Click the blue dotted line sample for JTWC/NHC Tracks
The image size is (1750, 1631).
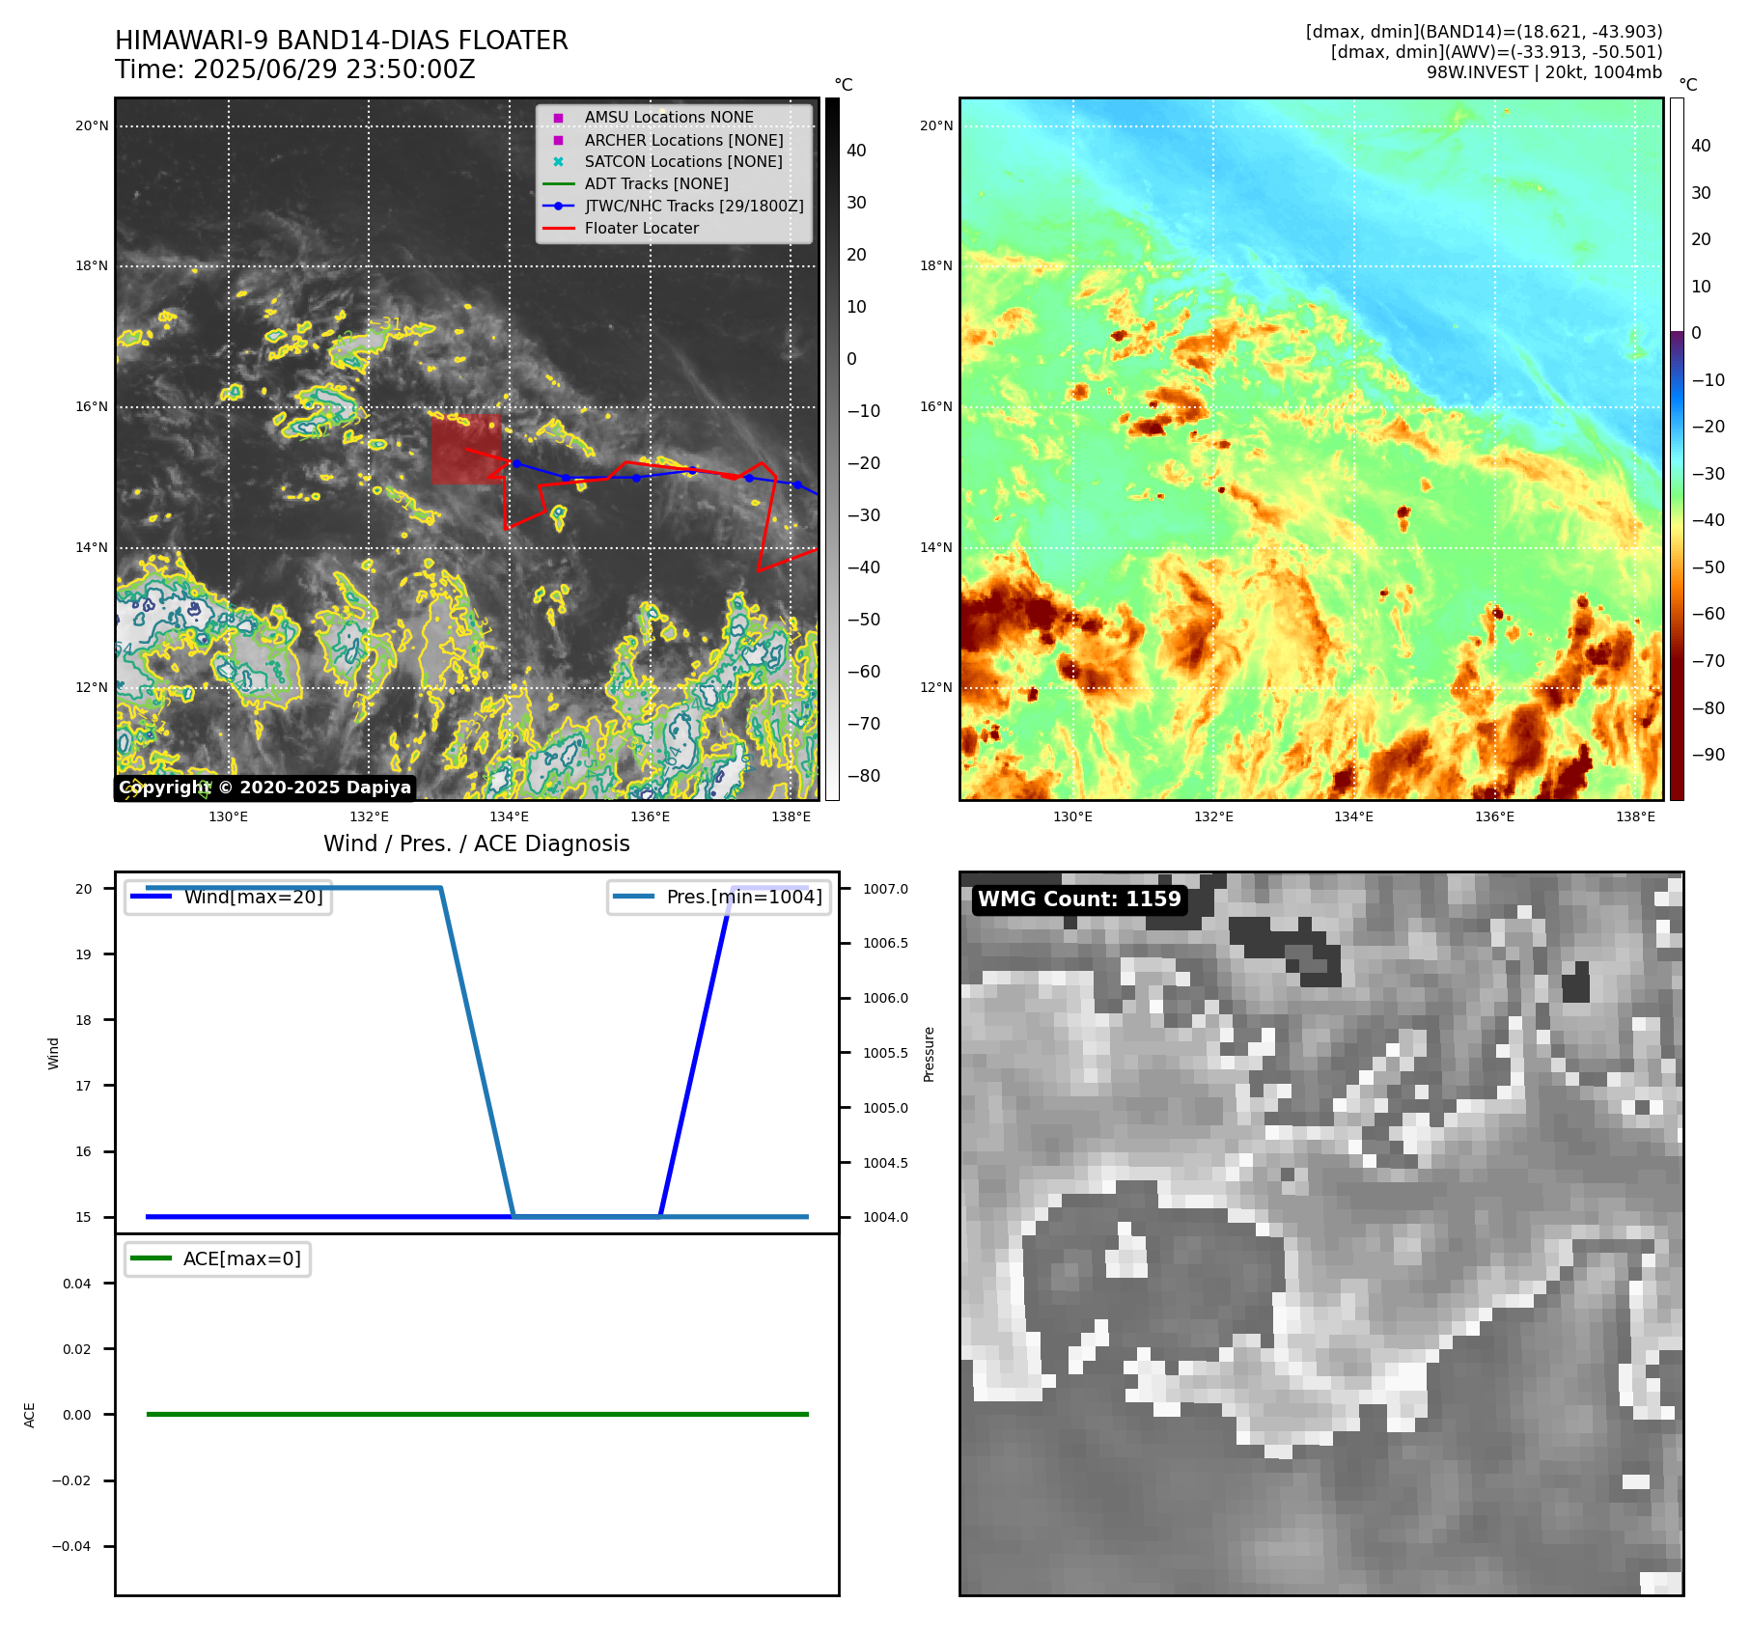(558, 206)
